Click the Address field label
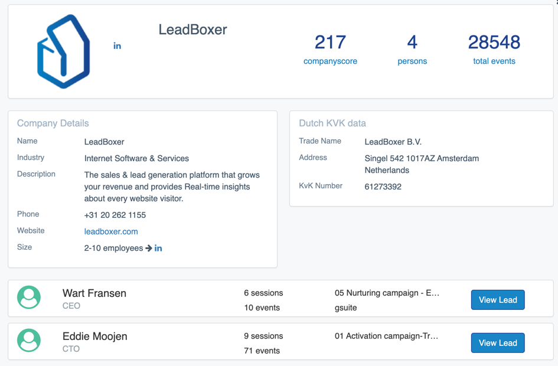Screen dimensions: 558x366 (313, 157)
